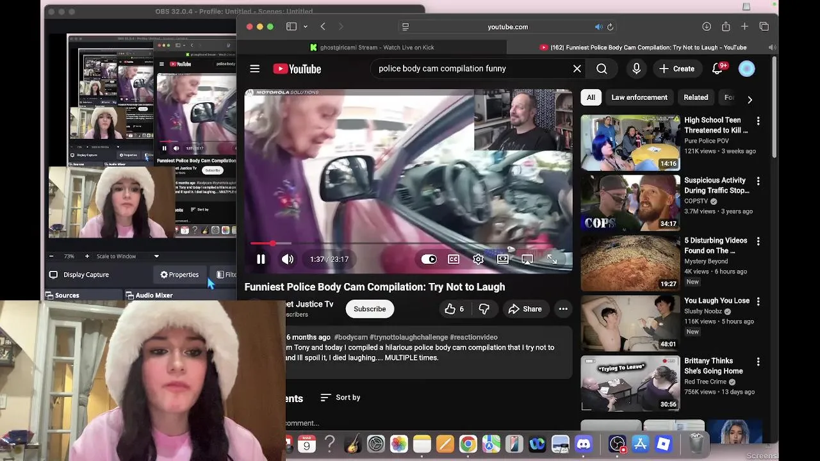Open Discord from the dock
The image size is (820, 461).
click(584, 444)
